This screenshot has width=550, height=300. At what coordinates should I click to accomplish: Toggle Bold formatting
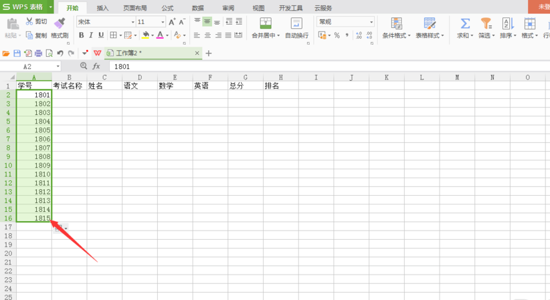click(x=81, y=35)
